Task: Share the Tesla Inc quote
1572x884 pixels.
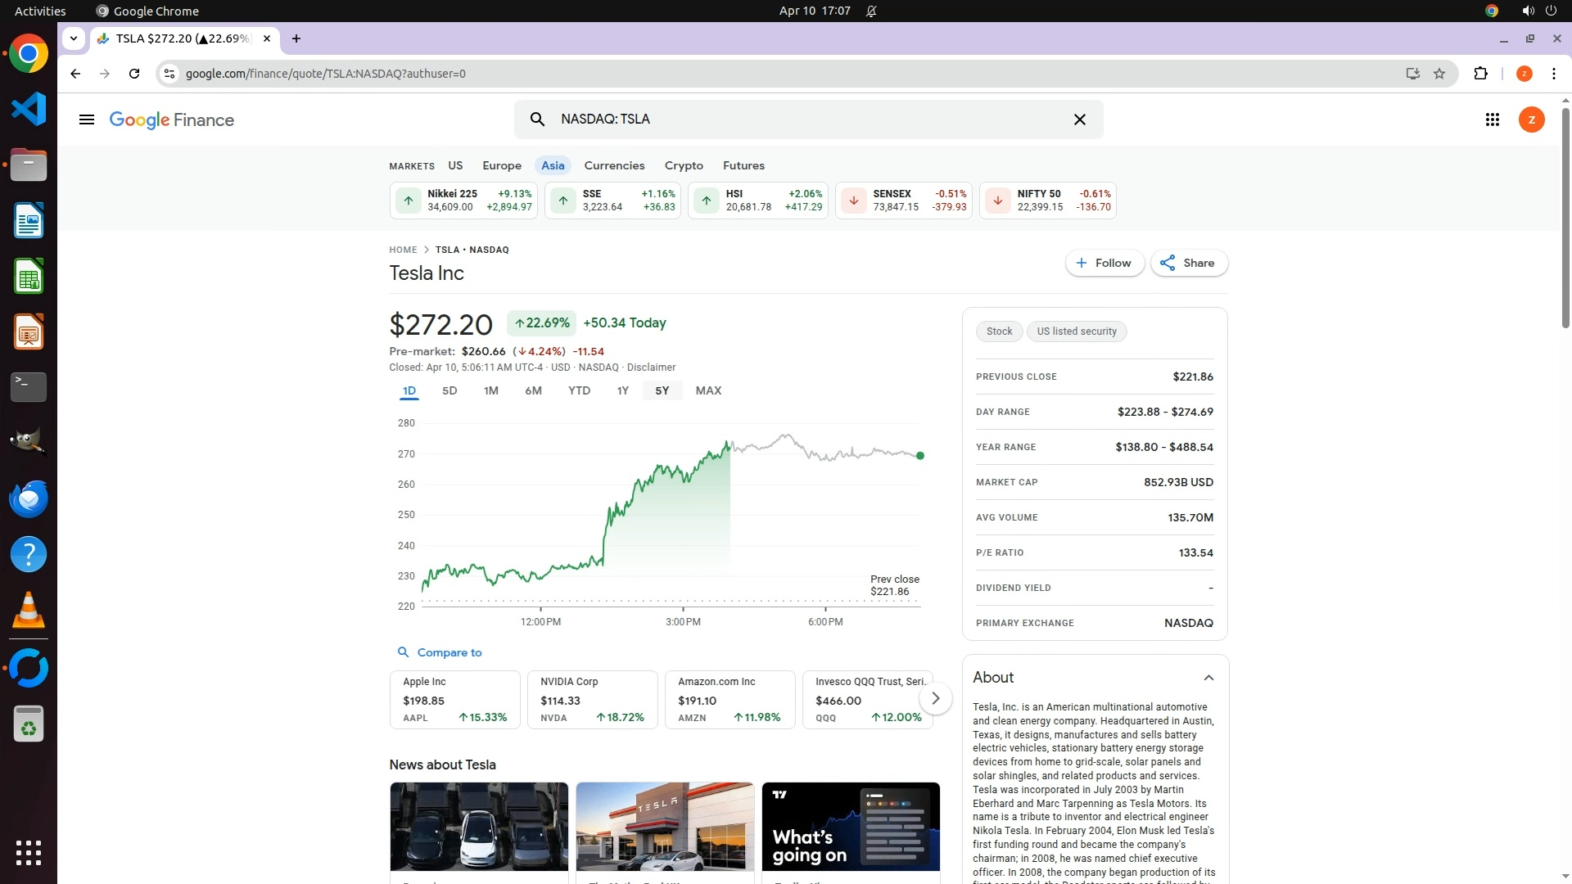Action: click(x=1188, y=263)
